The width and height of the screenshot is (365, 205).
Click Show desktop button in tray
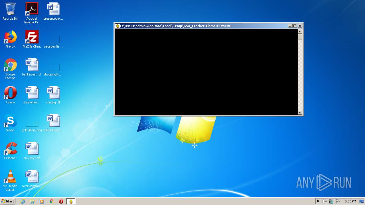click(x=362, y=201)
